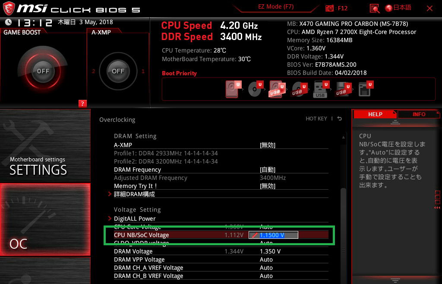Click the CPU Speed 4.20 GHz readout
This screenshot has height=284, width=442.
tap(209, 25)
